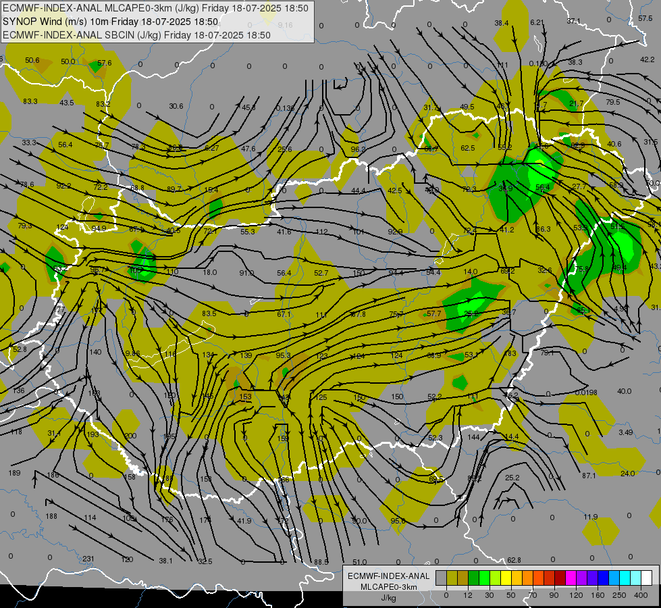Screen dimensions: 661x608
Task: Click the dark red legend color swatch
Action: pyautogui.click(x=560, y=578)
